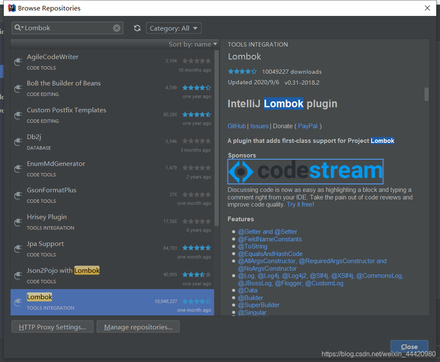Click the plug icon for BoB the Builder of Beans

click(x=18, y=88)
